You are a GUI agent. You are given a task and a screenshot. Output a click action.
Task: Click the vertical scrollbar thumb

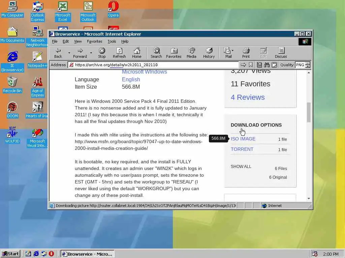tap(309, 112)
